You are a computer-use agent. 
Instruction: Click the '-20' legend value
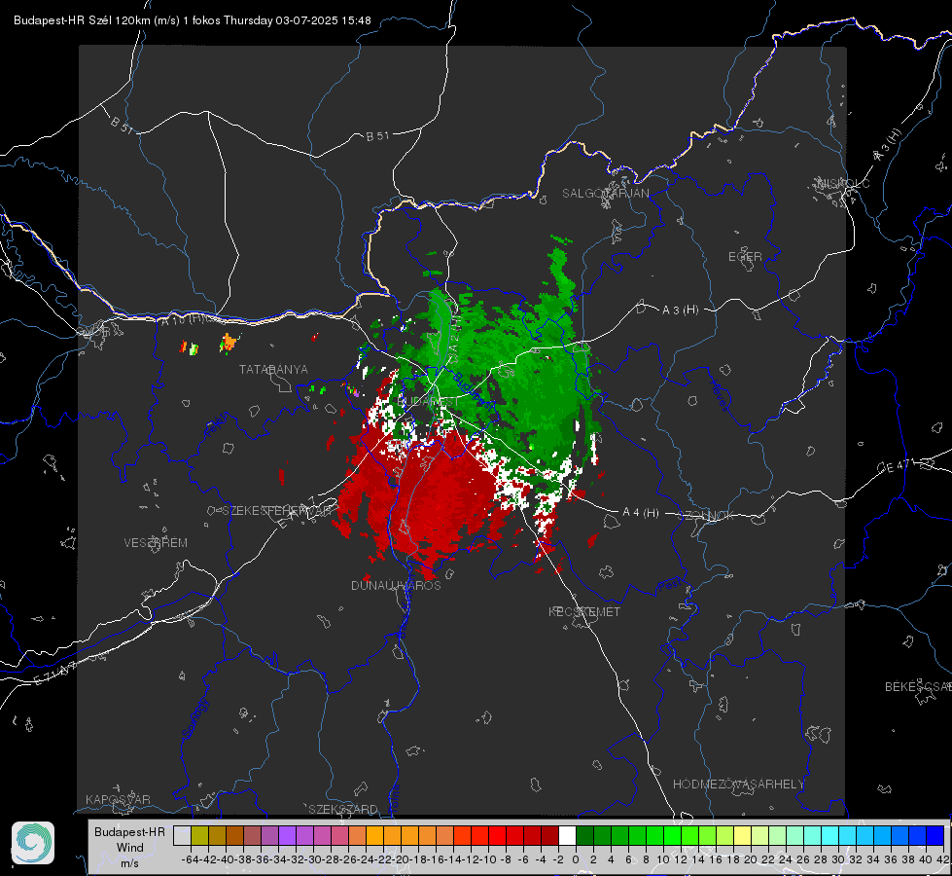click(x=401, y=859)
